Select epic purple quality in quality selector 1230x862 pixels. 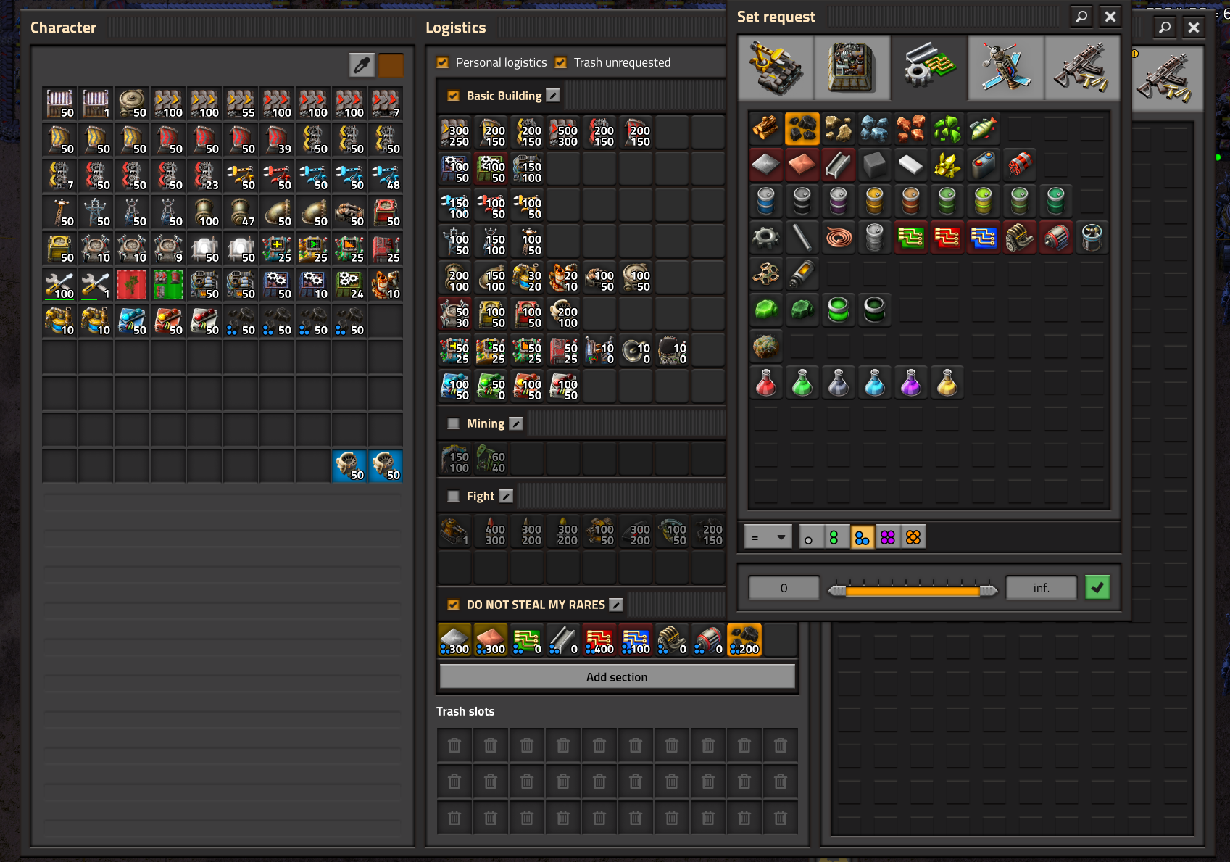[x=887, y=537]
